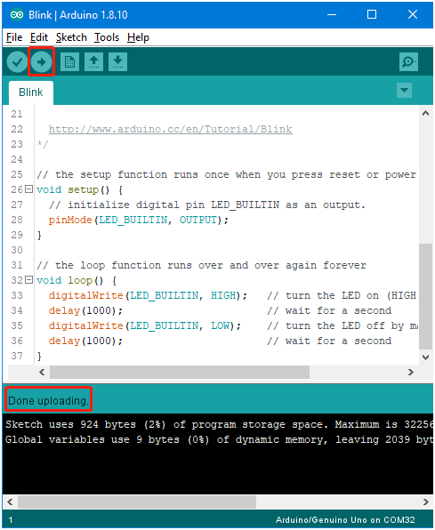Follow the arduino.cc Tutorial/Blink link
Viewport: 435px width, 530px height.
[171, 129]
